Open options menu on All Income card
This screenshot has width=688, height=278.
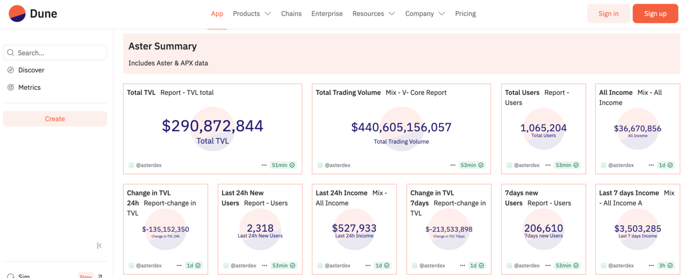(x=651, y=165)
